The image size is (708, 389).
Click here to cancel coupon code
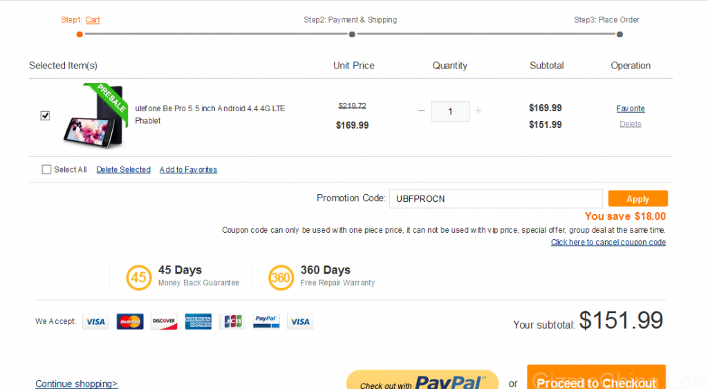tap(608, 243)
